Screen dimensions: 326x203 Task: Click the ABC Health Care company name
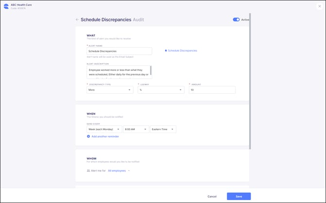pyautogui.click(x=21, y=5)
